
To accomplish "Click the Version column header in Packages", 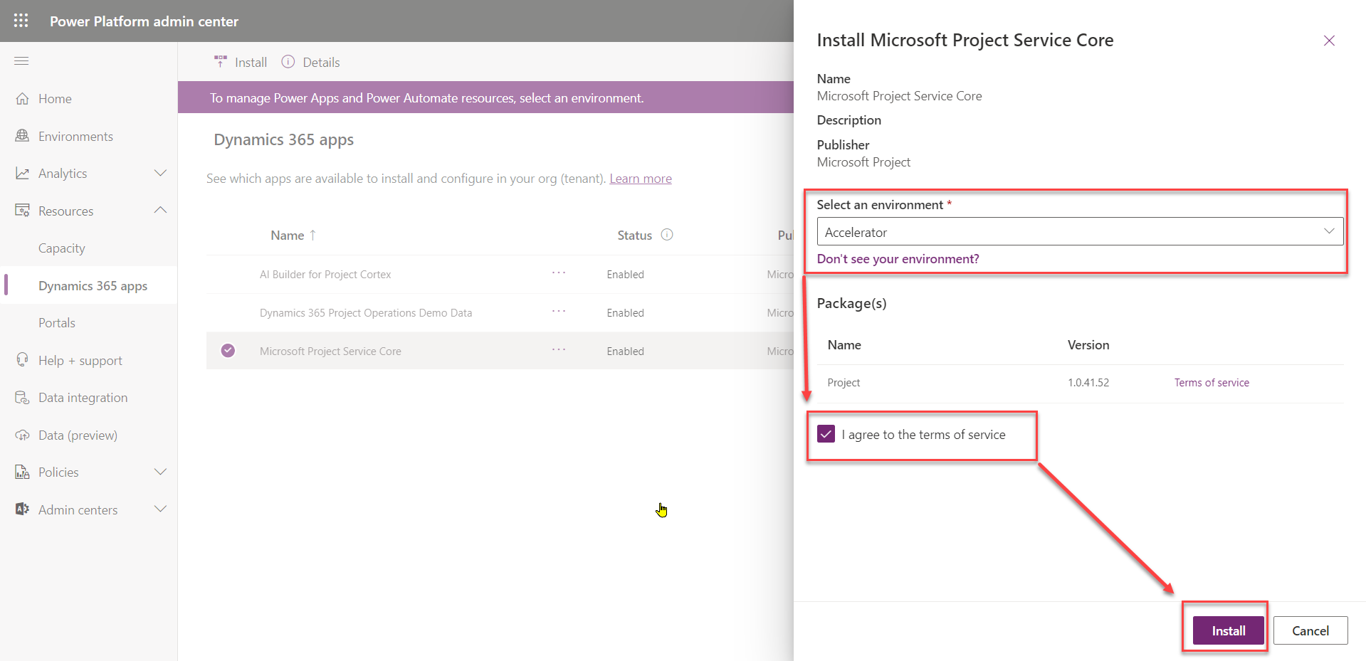I will pos(1088,345).
